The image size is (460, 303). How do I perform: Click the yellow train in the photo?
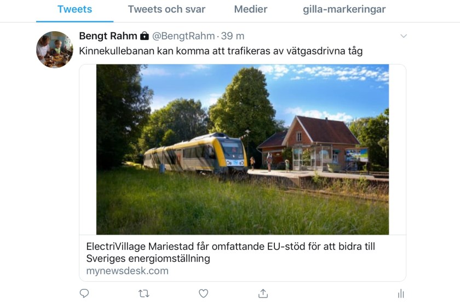tap(197, 153)
